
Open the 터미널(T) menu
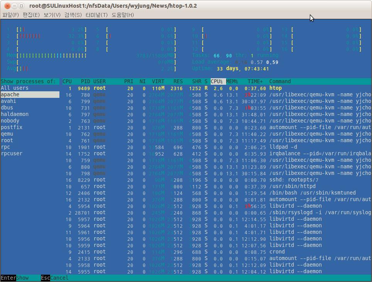tap(96, 15)
